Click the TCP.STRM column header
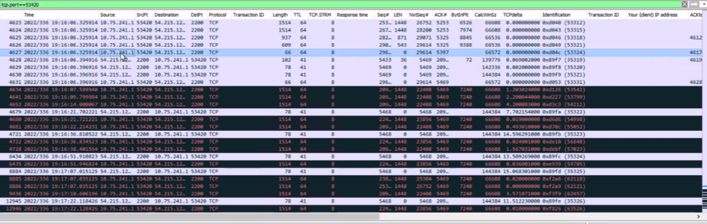This screenshot has height=224, width=707. [x=321, y=15]
